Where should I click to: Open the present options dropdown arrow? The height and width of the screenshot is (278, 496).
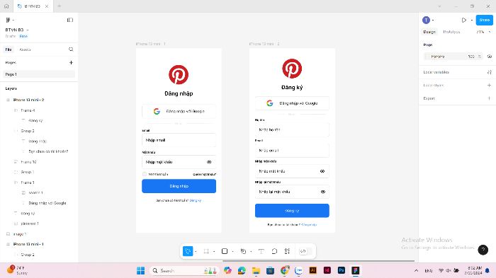[472, 20]
